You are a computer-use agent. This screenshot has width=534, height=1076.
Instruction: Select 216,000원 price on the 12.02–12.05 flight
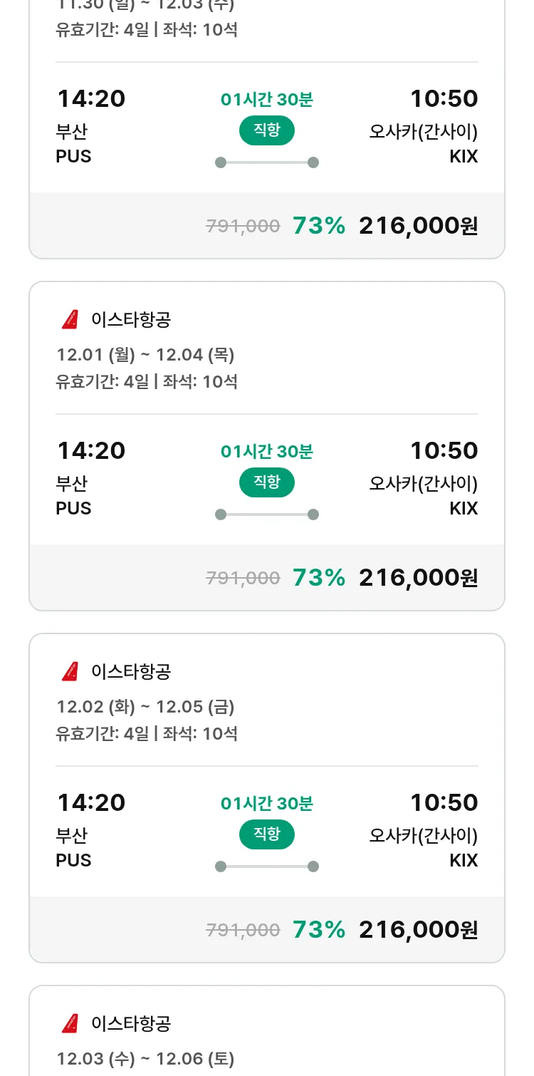point(418,930)
